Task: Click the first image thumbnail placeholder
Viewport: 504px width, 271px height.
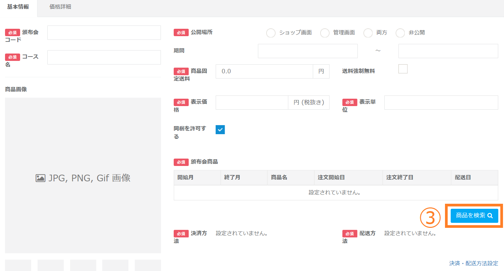Action: [18, 265]
